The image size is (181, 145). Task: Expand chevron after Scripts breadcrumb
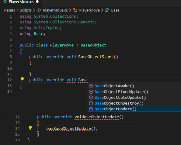(x=34, y=10)
